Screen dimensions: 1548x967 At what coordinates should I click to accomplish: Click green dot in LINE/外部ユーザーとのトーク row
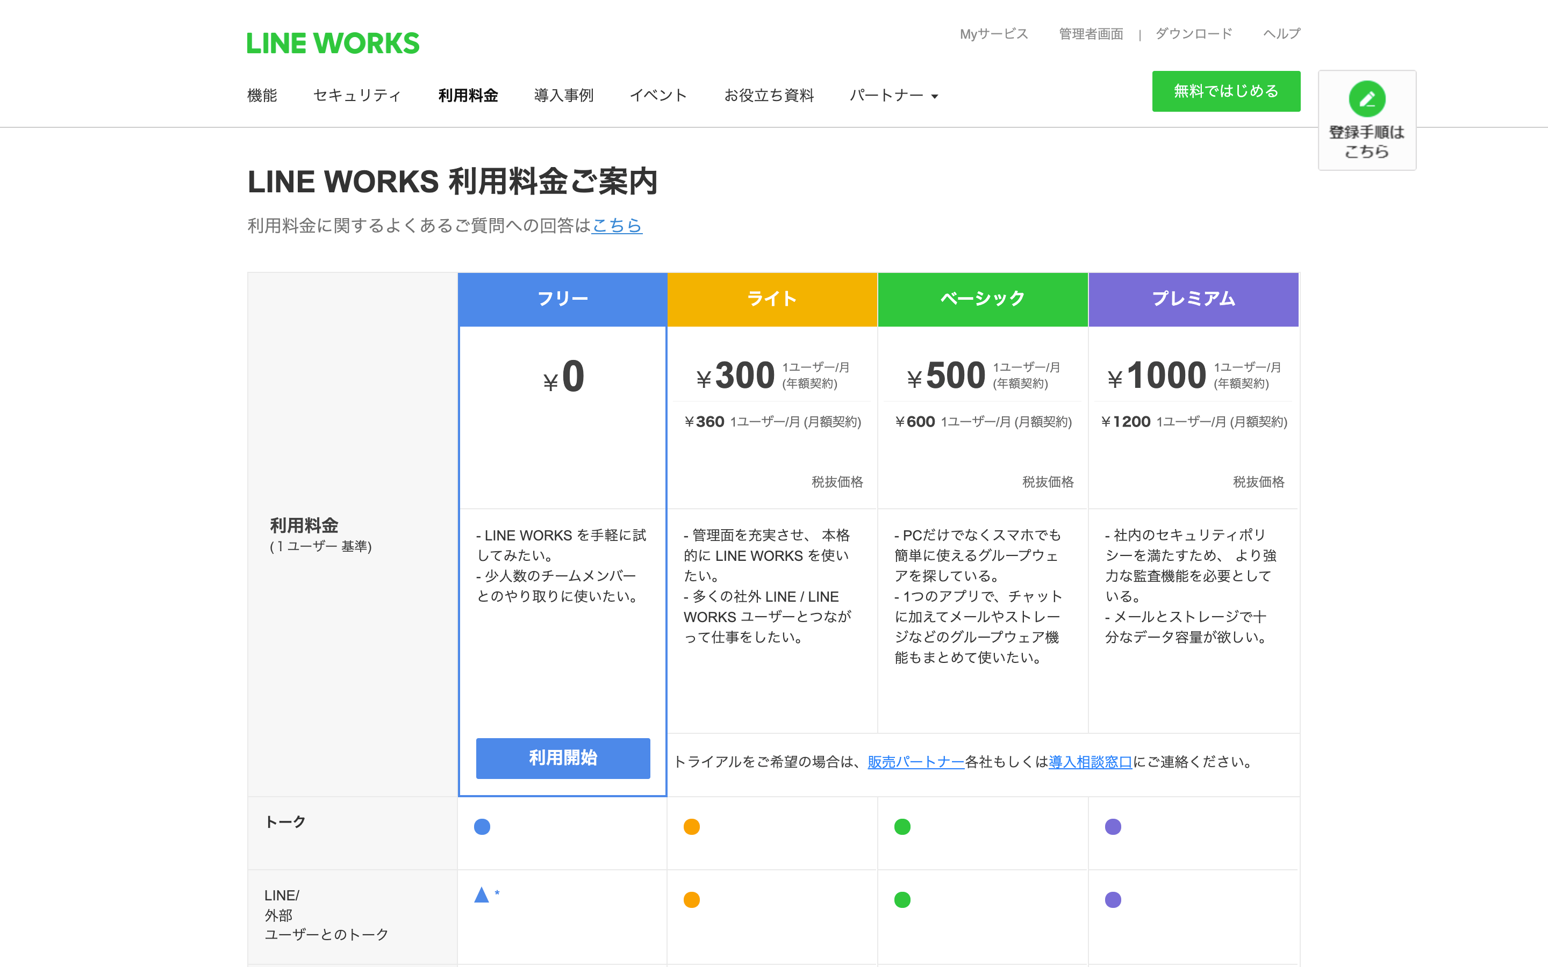click(x=902, y=900)
